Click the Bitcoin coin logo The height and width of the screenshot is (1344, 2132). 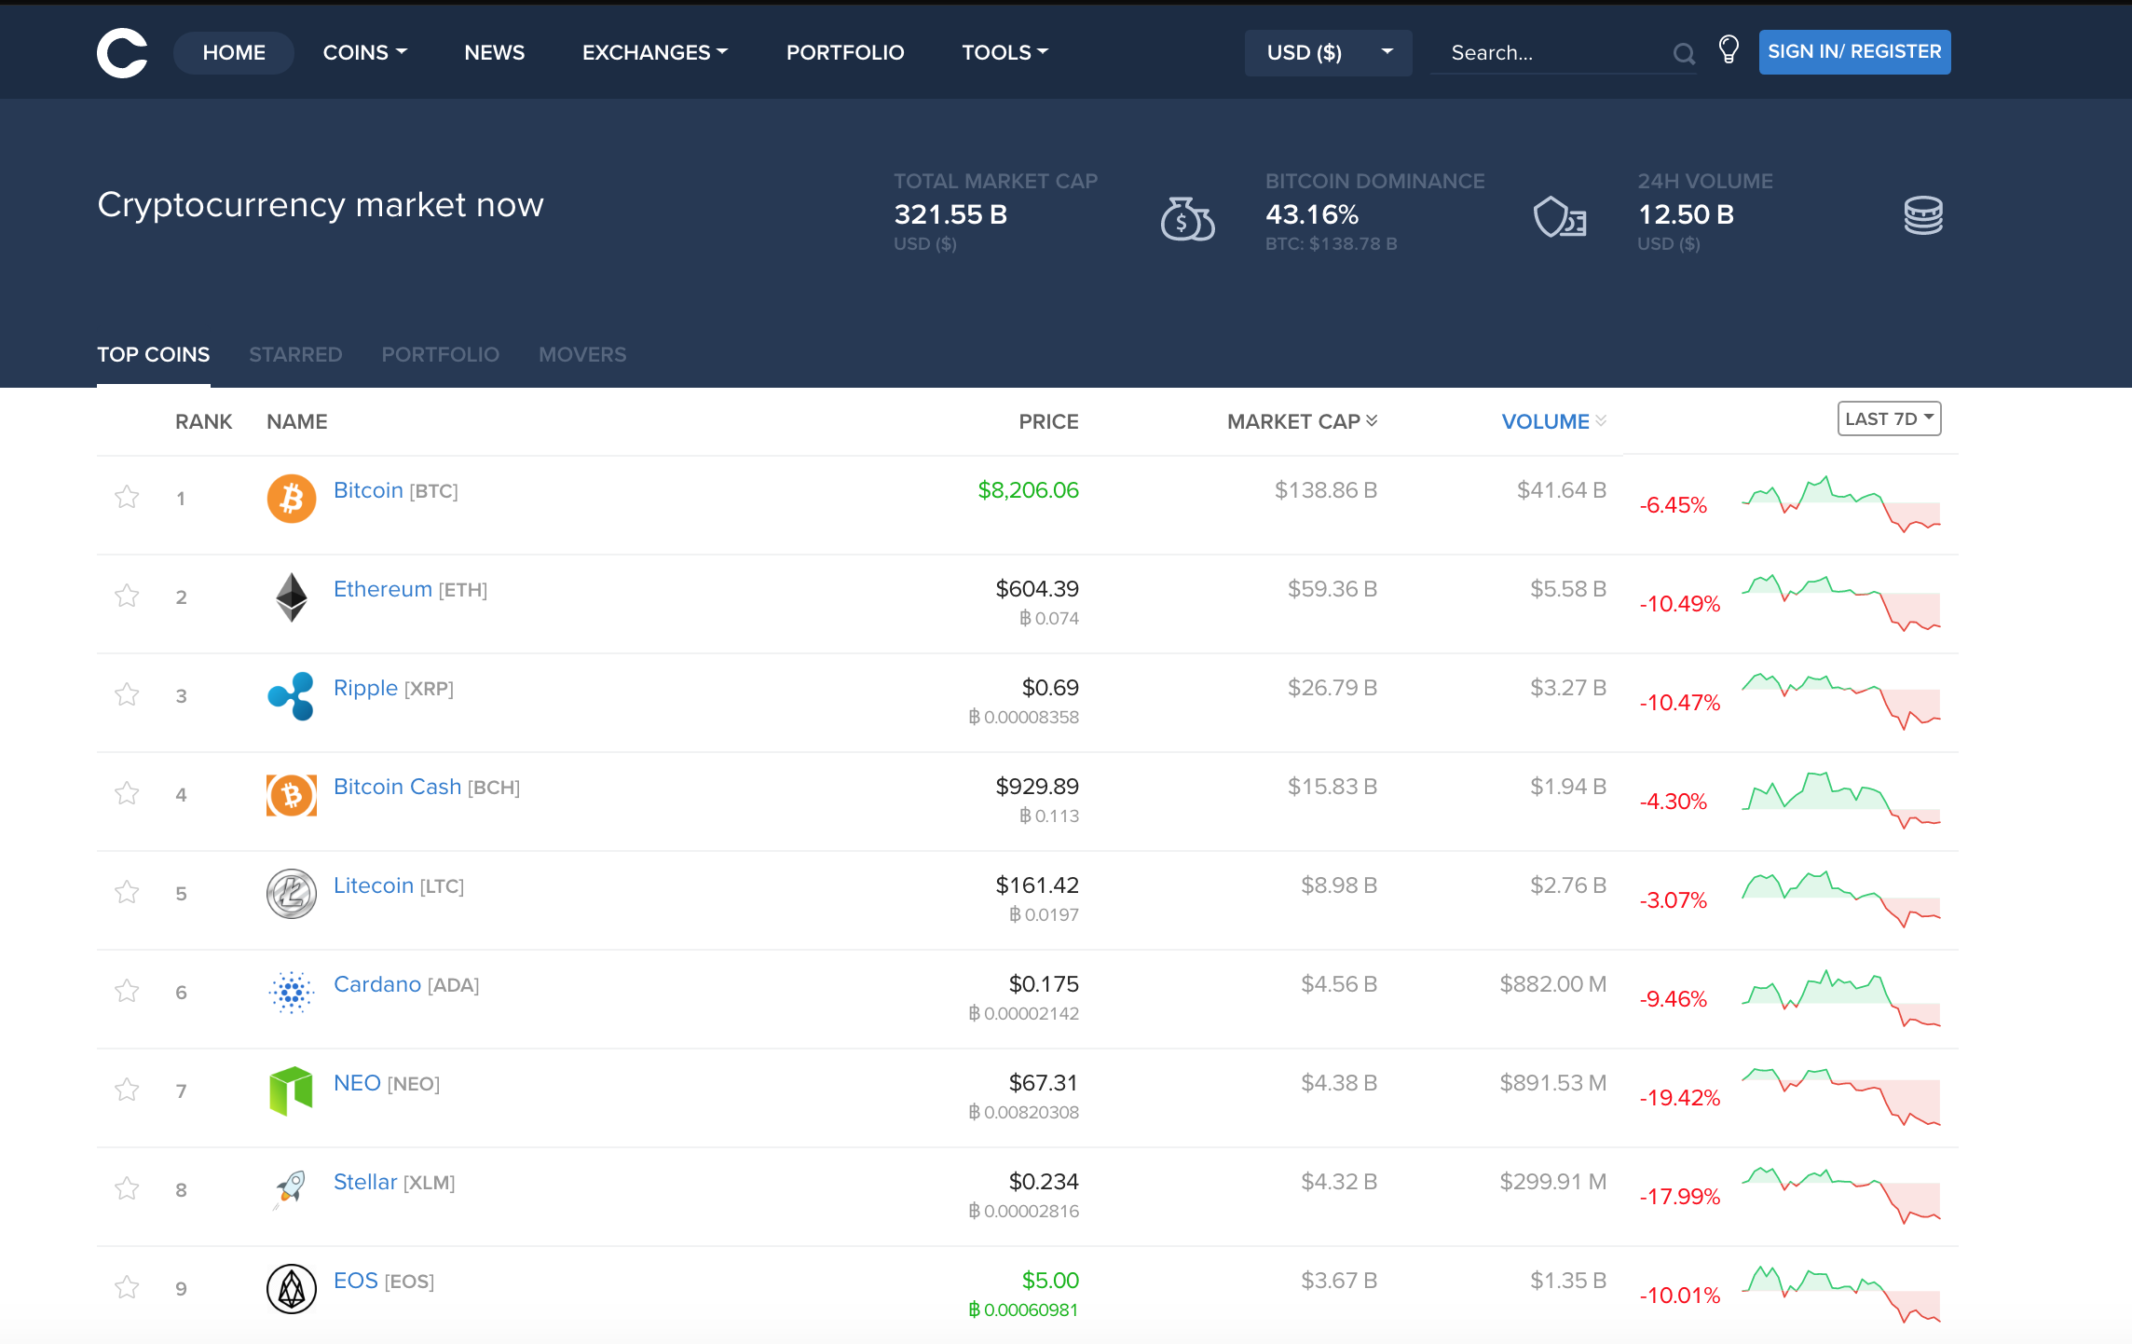click(x=291, y=499)
